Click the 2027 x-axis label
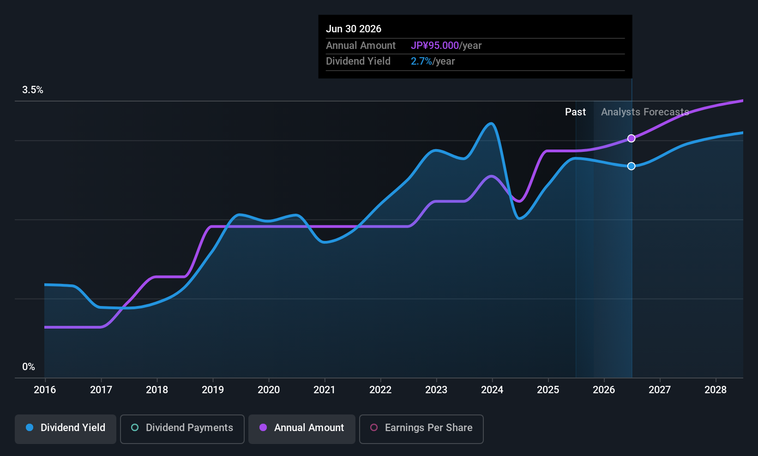This screenshot has height=456, width=758. 660,390
